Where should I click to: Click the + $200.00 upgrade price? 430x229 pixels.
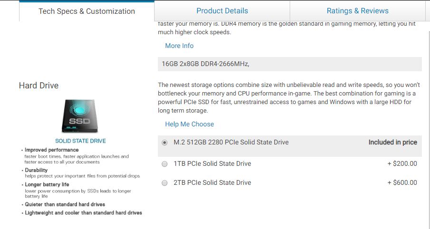tap(402, 163)
